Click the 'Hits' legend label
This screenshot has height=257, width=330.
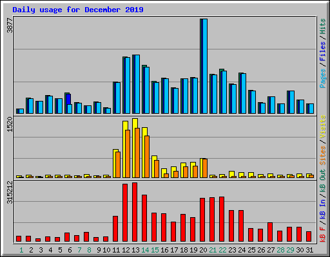(322, 26)
